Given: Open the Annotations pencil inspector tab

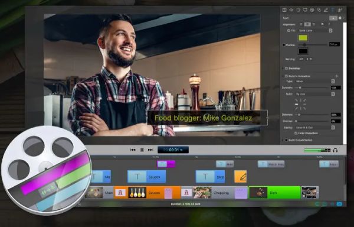Looking at the screenshot, I should pyautogui.click(x=326, y=10).
